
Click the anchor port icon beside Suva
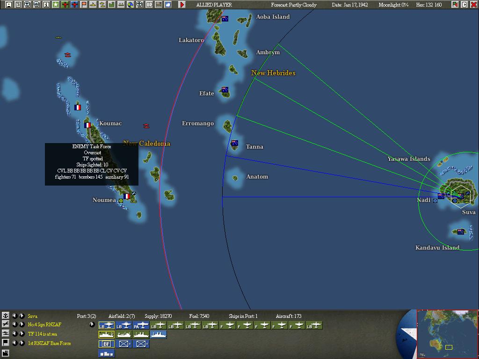pyautogui.click(x=5, y=316)
